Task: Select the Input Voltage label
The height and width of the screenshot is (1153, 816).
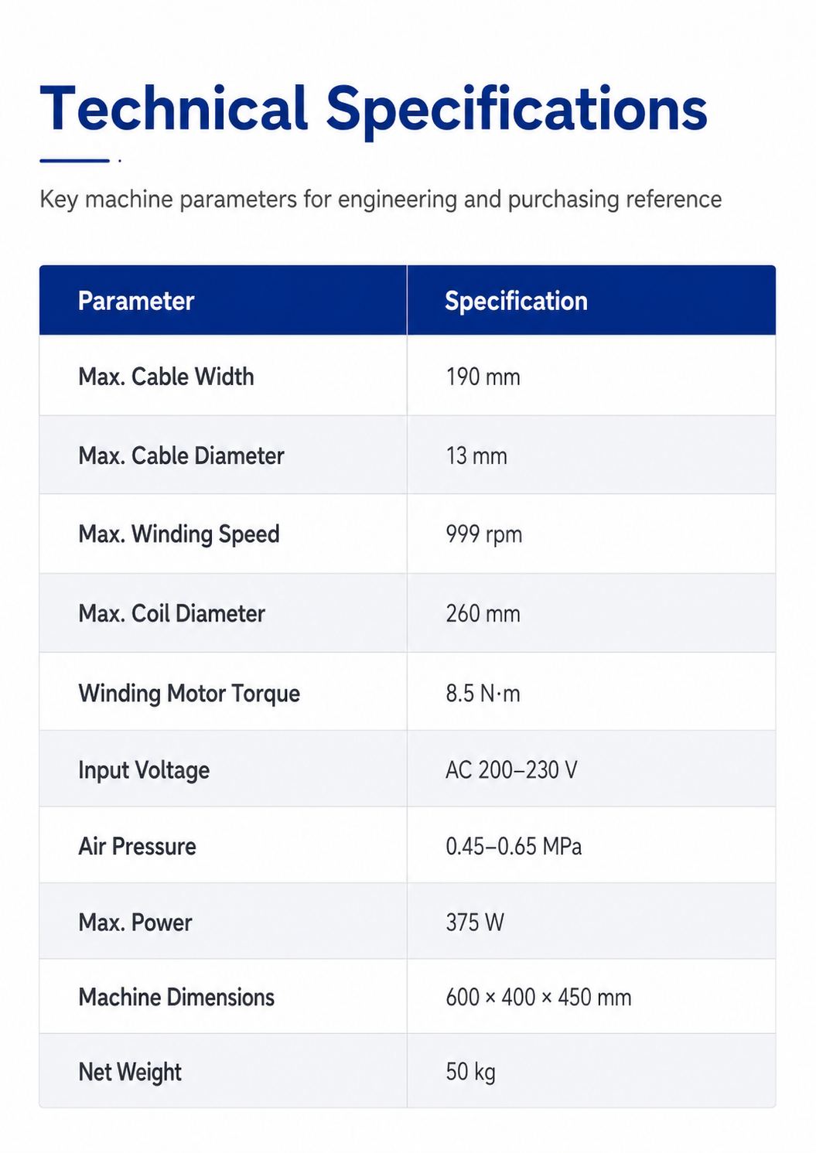Action: tap(144, 770)
